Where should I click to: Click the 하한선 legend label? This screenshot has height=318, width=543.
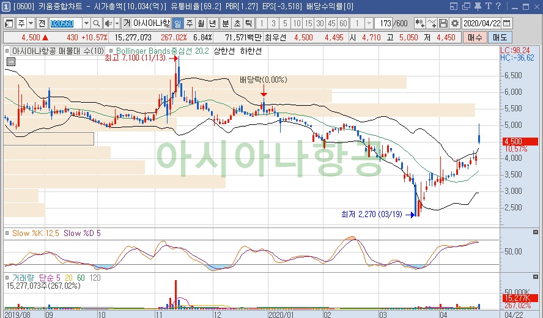click(x=251, y=51)
